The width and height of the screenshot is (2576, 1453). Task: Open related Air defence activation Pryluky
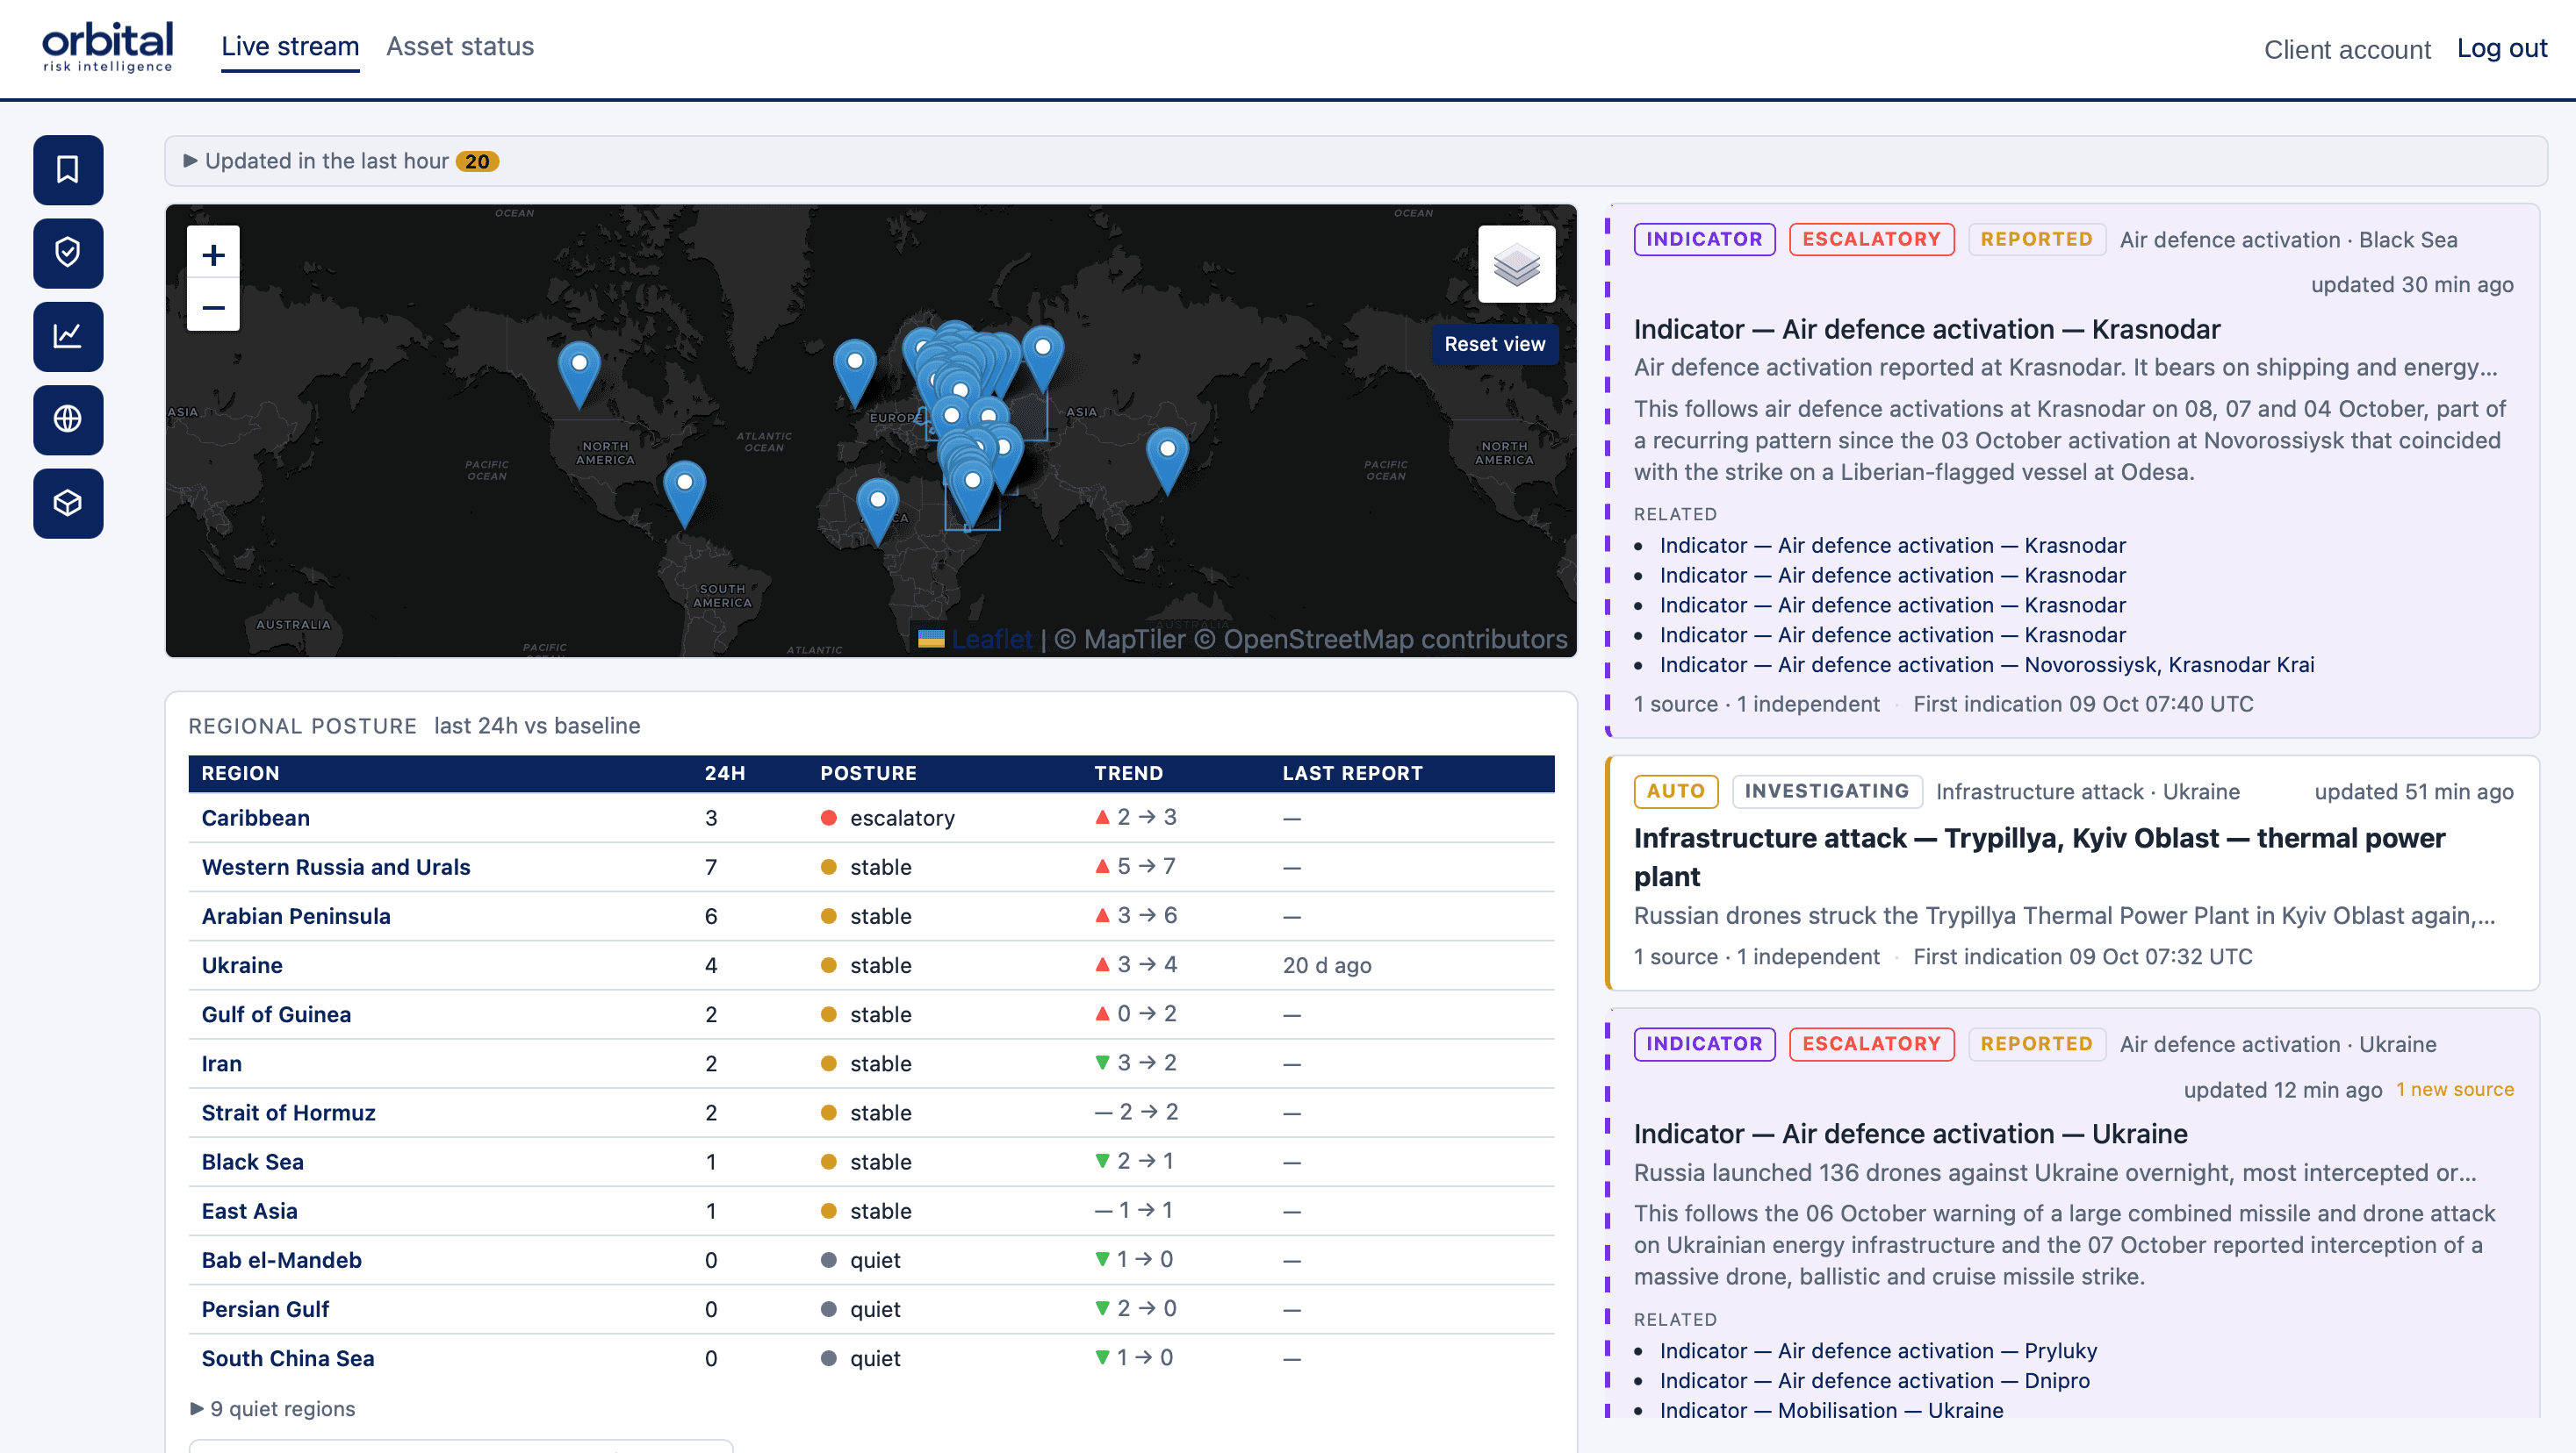coord(1878,1350)
